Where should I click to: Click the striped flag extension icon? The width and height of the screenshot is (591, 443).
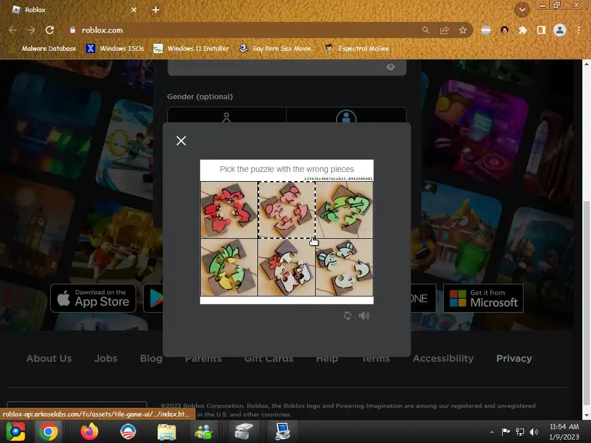coord(486,30)
